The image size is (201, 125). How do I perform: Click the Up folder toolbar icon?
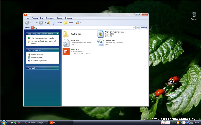click(49, 23)
